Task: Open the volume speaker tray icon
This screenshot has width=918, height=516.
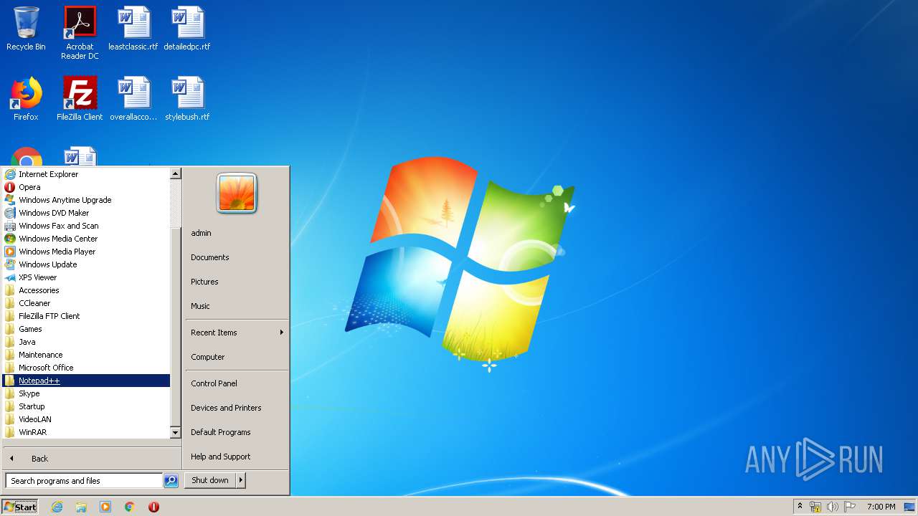Action: click(833, 507)
